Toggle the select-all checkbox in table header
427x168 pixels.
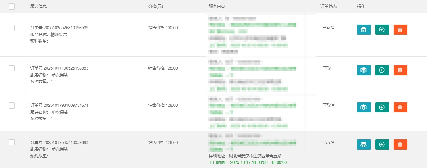pyautogui.click(x=12, y=6)
